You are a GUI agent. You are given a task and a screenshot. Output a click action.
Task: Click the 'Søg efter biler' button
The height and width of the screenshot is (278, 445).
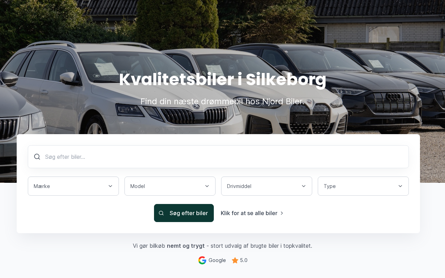click(x=184, y=213)
